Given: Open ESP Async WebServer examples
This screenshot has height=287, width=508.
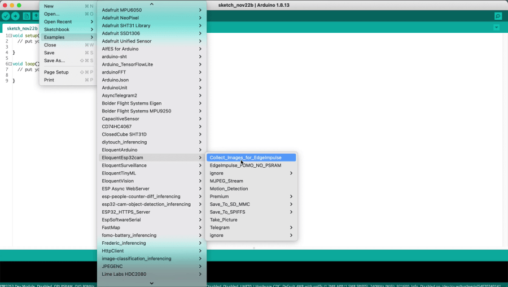Looking at the screenshot, I should click(152, 189).
